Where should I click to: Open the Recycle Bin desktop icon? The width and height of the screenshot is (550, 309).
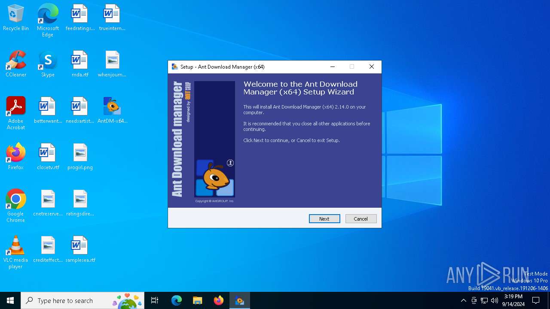point(16,18)
